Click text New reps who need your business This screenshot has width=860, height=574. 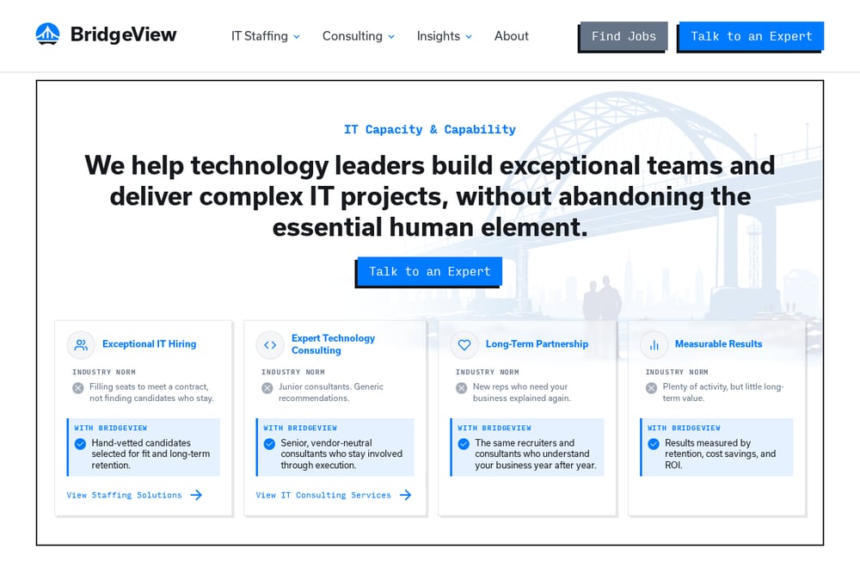[522, 392]
